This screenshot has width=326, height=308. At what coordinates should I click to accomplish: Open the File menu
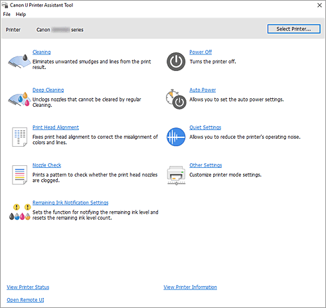[7, 14]
